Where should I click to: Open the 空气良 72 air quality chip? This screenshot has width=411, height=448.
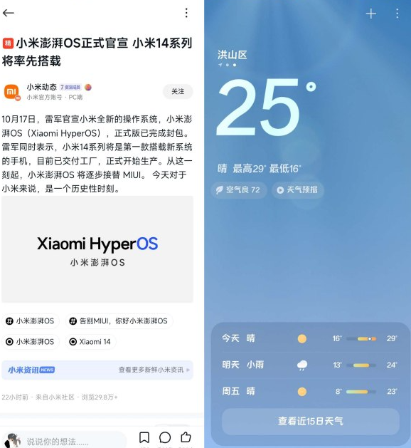(239, 190)
